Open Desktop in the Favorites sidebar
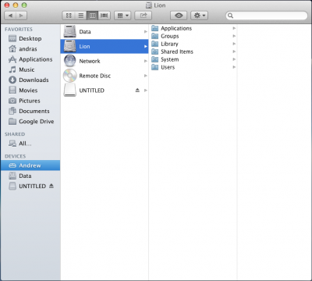 pos(30,38)
